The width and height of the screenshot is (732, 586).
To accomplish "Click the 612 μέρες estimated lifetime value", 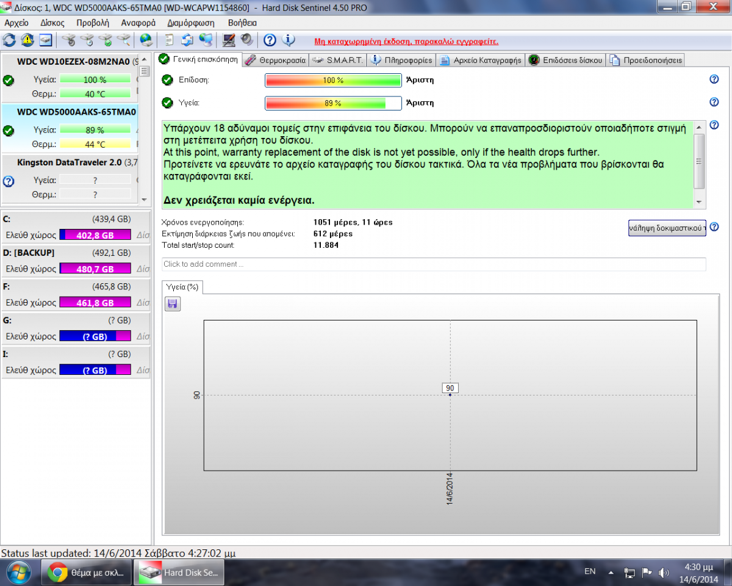I will pyautogui.click(x=333, y=234).
